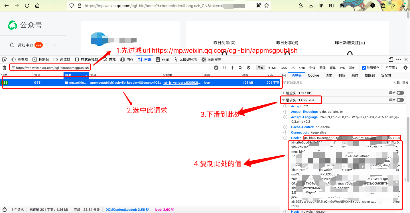Image resolution: width=410 pixels, height=213 pixels.
Task: Open the extension with badge 4
Action: click(x=372, y=5)
